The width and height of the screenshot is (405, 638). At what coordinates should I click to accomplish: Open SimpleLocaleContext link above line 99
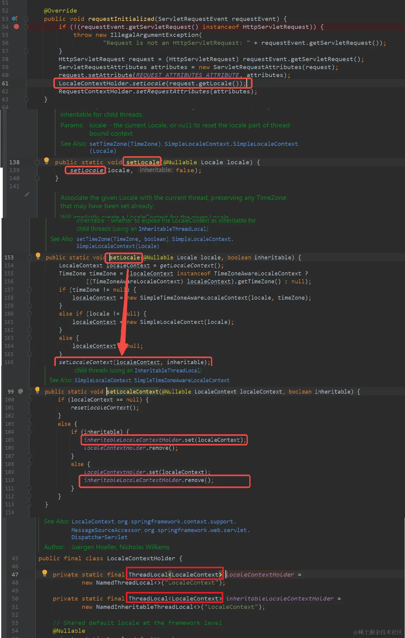(103, 380)
